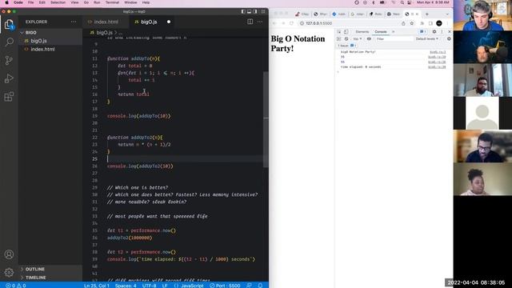Open the top JavaScript context dropdown

pyautogui.click(x=358, y=39)
